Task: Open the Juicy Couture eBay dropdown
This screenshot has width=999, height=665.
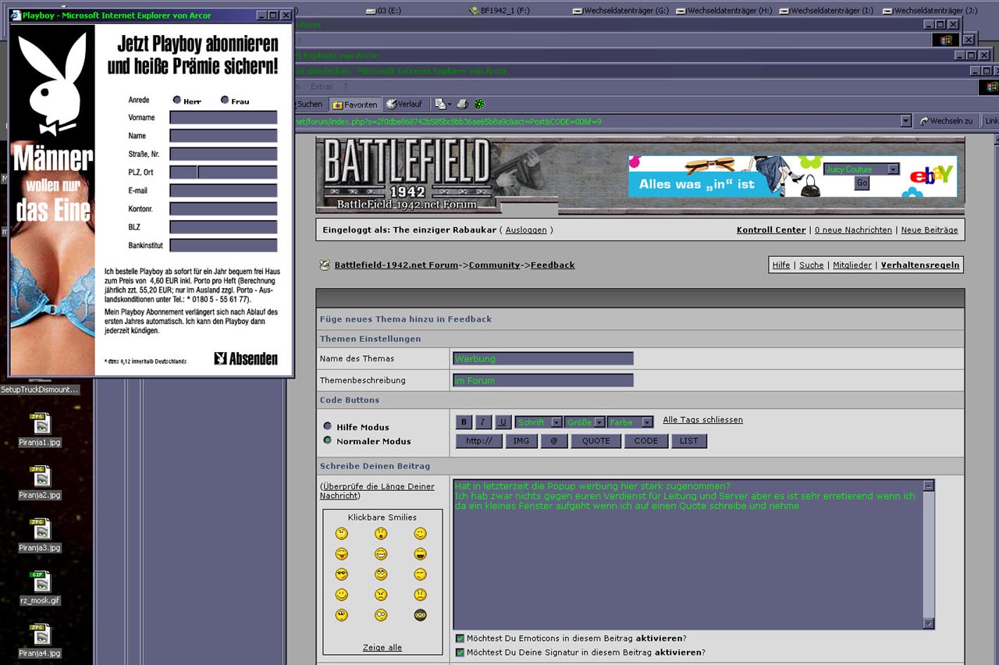Action: coord(862,169)
